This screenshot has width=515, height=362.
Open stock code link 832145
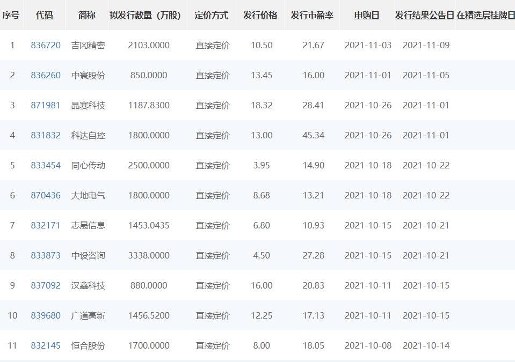[x=46, y=345]
